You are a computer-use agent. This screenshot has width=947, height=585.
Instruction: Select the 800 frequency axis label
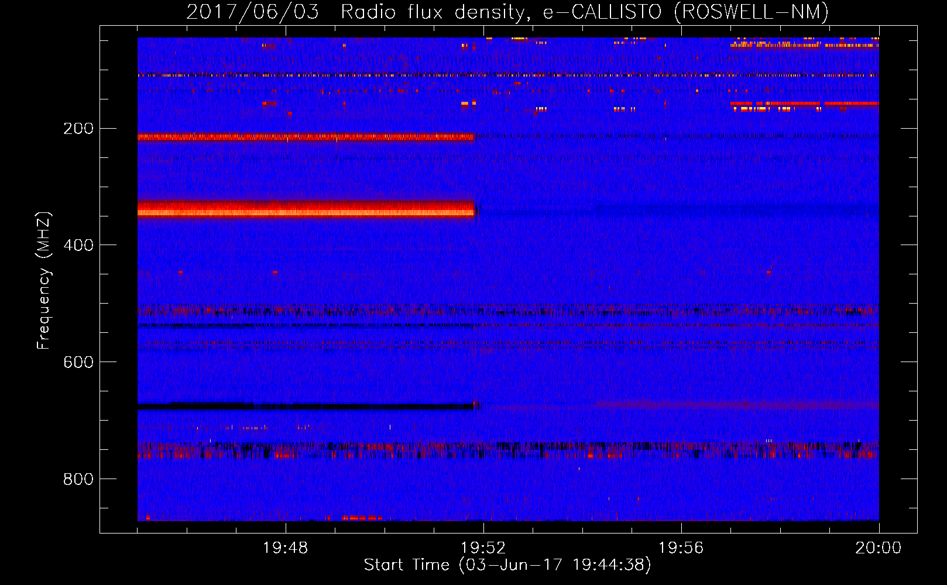point(78,479)
